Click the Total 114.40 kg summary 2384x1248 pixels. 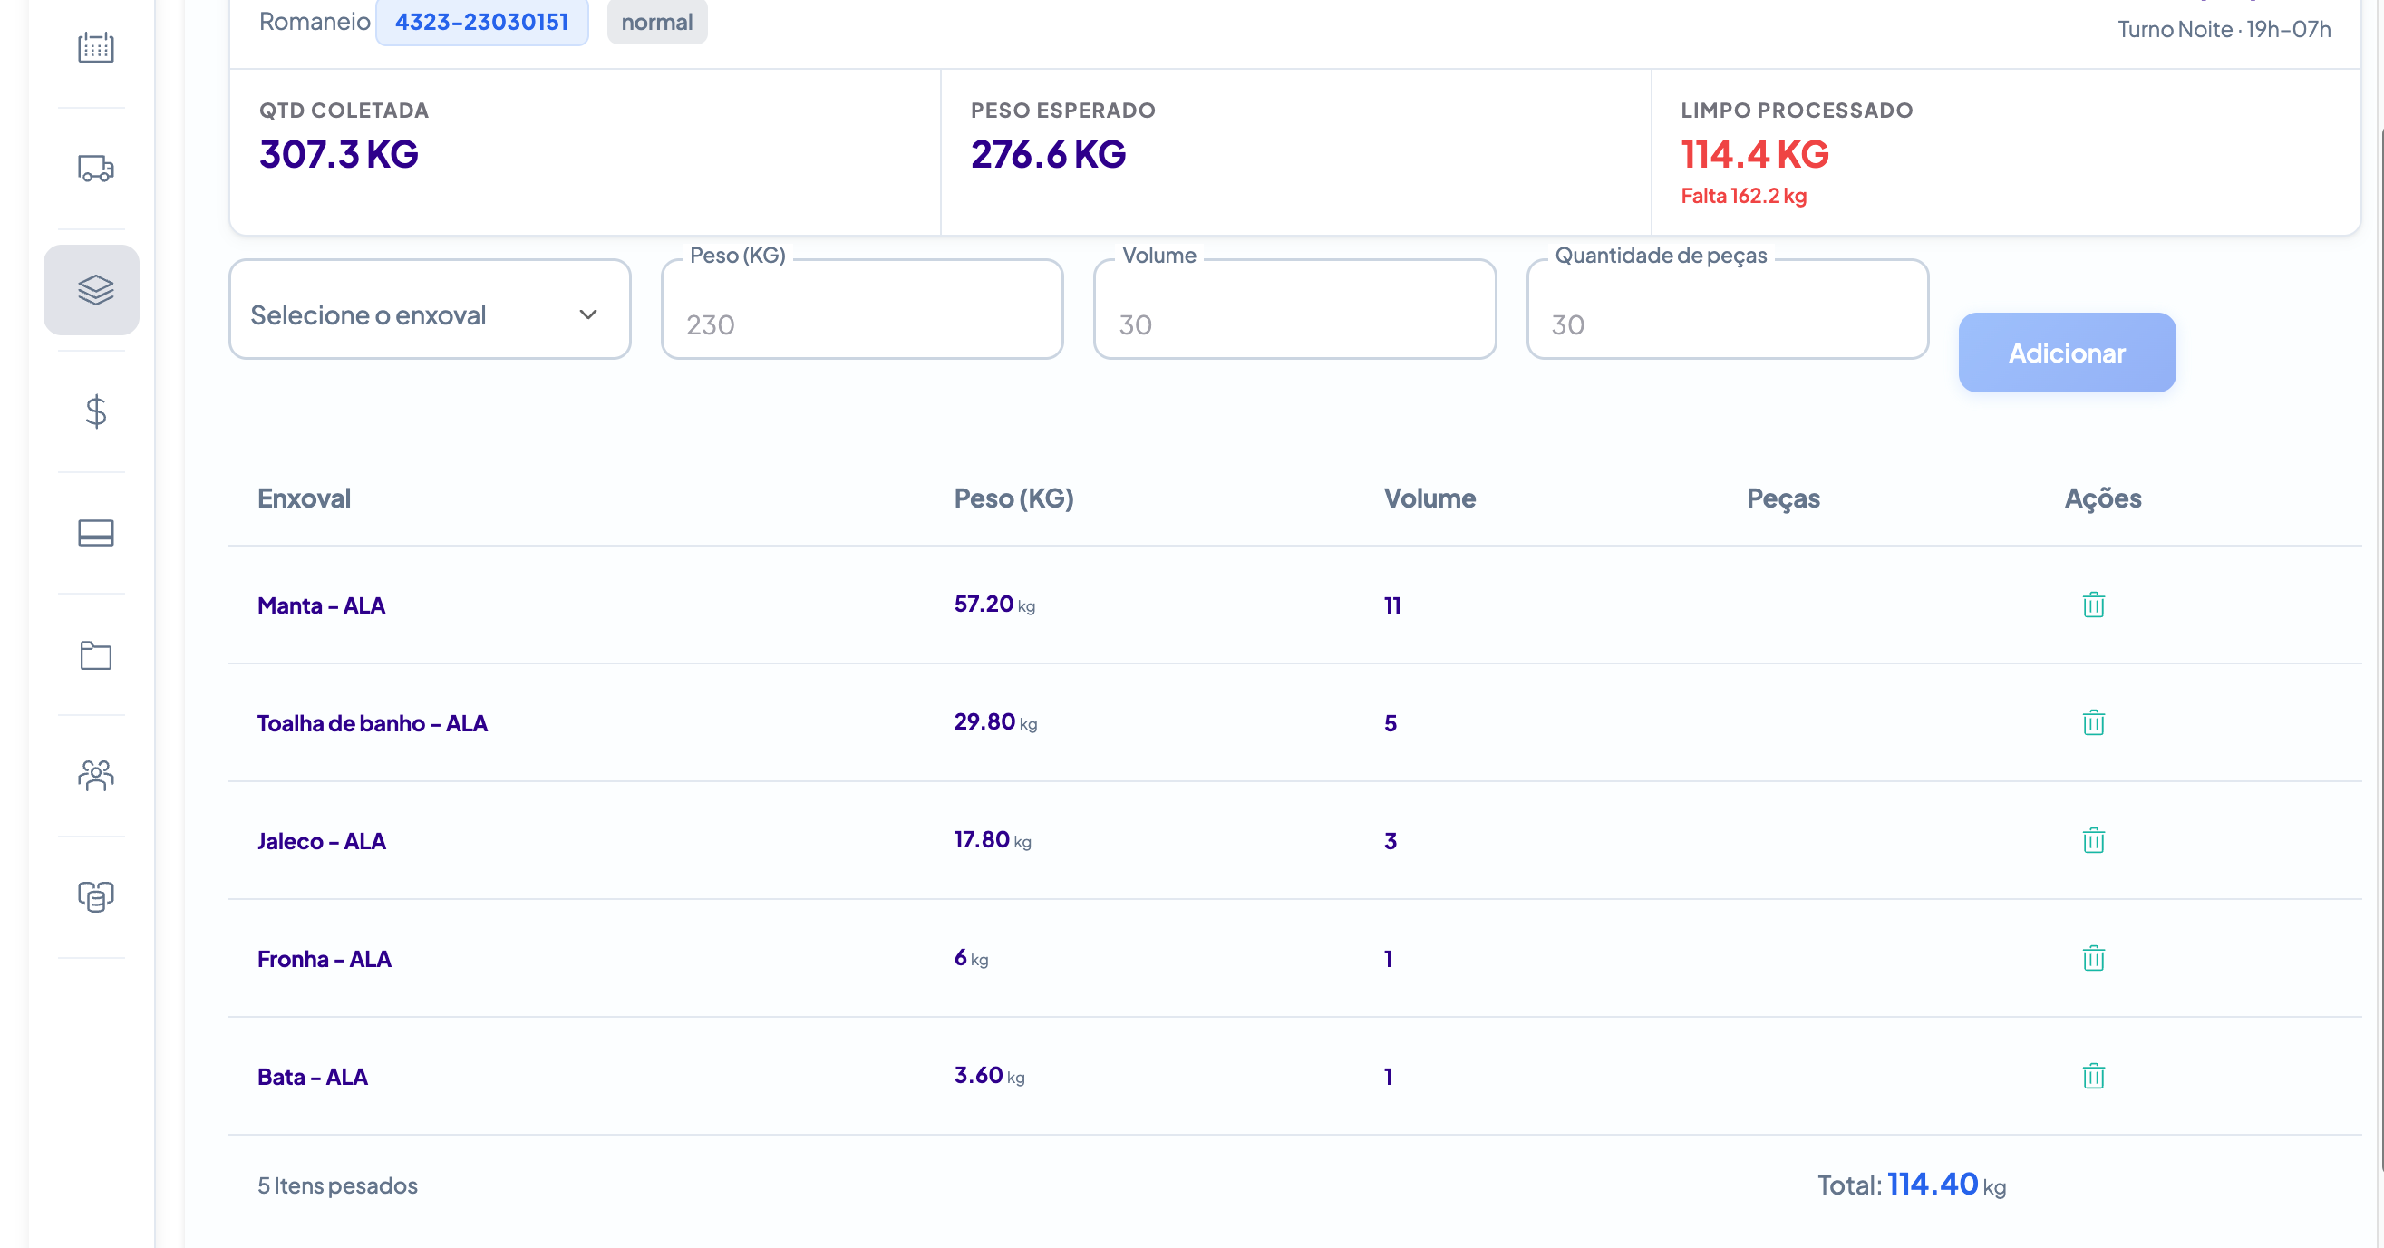(x=1912, y=1185)
